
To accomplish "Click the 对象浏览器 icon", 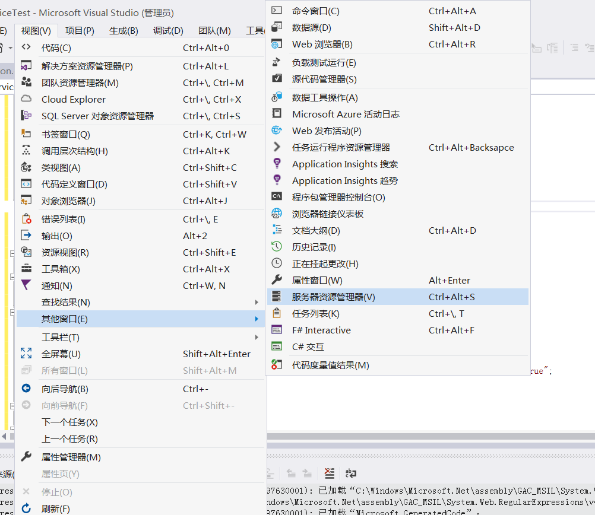I will (26, 200).
